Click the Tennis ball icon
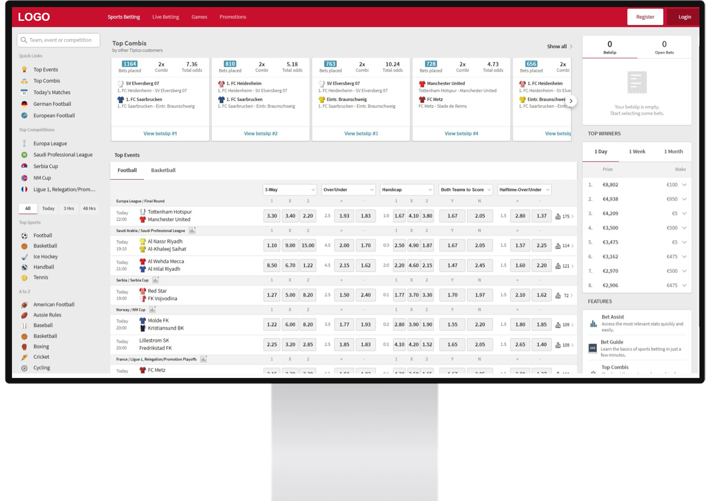711x501 pixels. point(24,277)
